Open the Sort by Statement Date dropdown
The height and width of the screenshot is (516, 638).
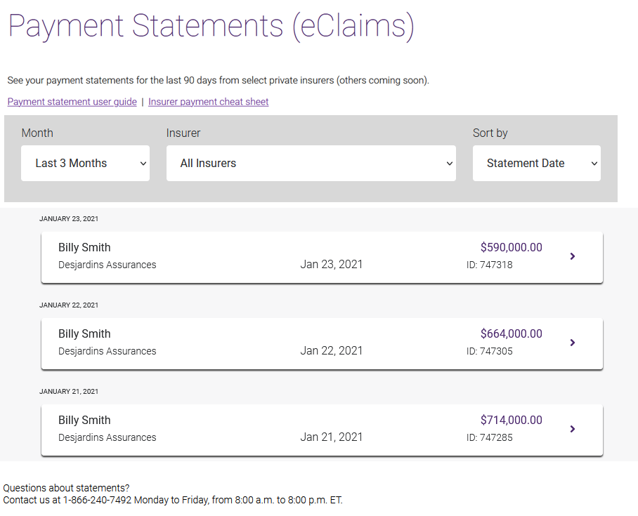[x=536, y=163]
